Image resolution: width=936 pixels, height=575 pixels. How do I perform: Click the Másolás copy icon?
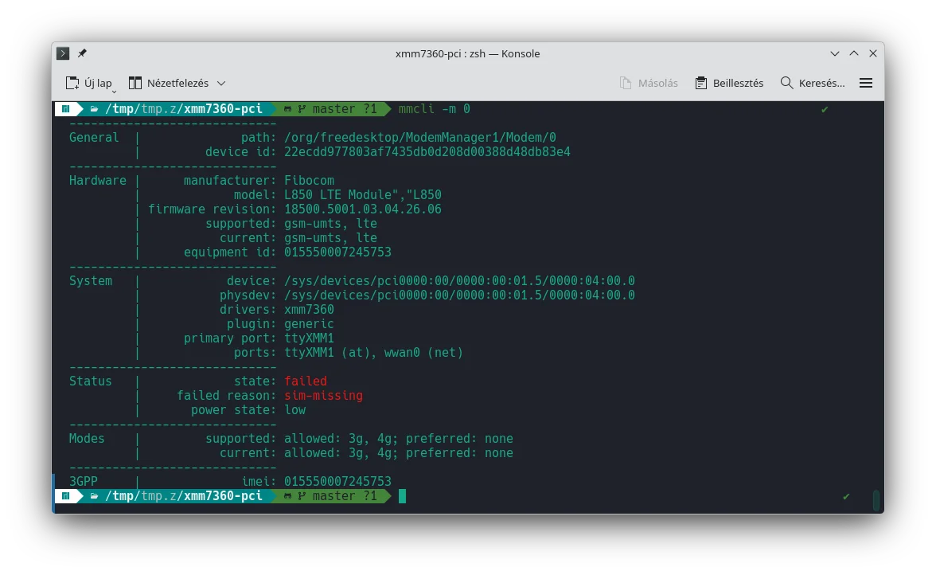(626, 83)
